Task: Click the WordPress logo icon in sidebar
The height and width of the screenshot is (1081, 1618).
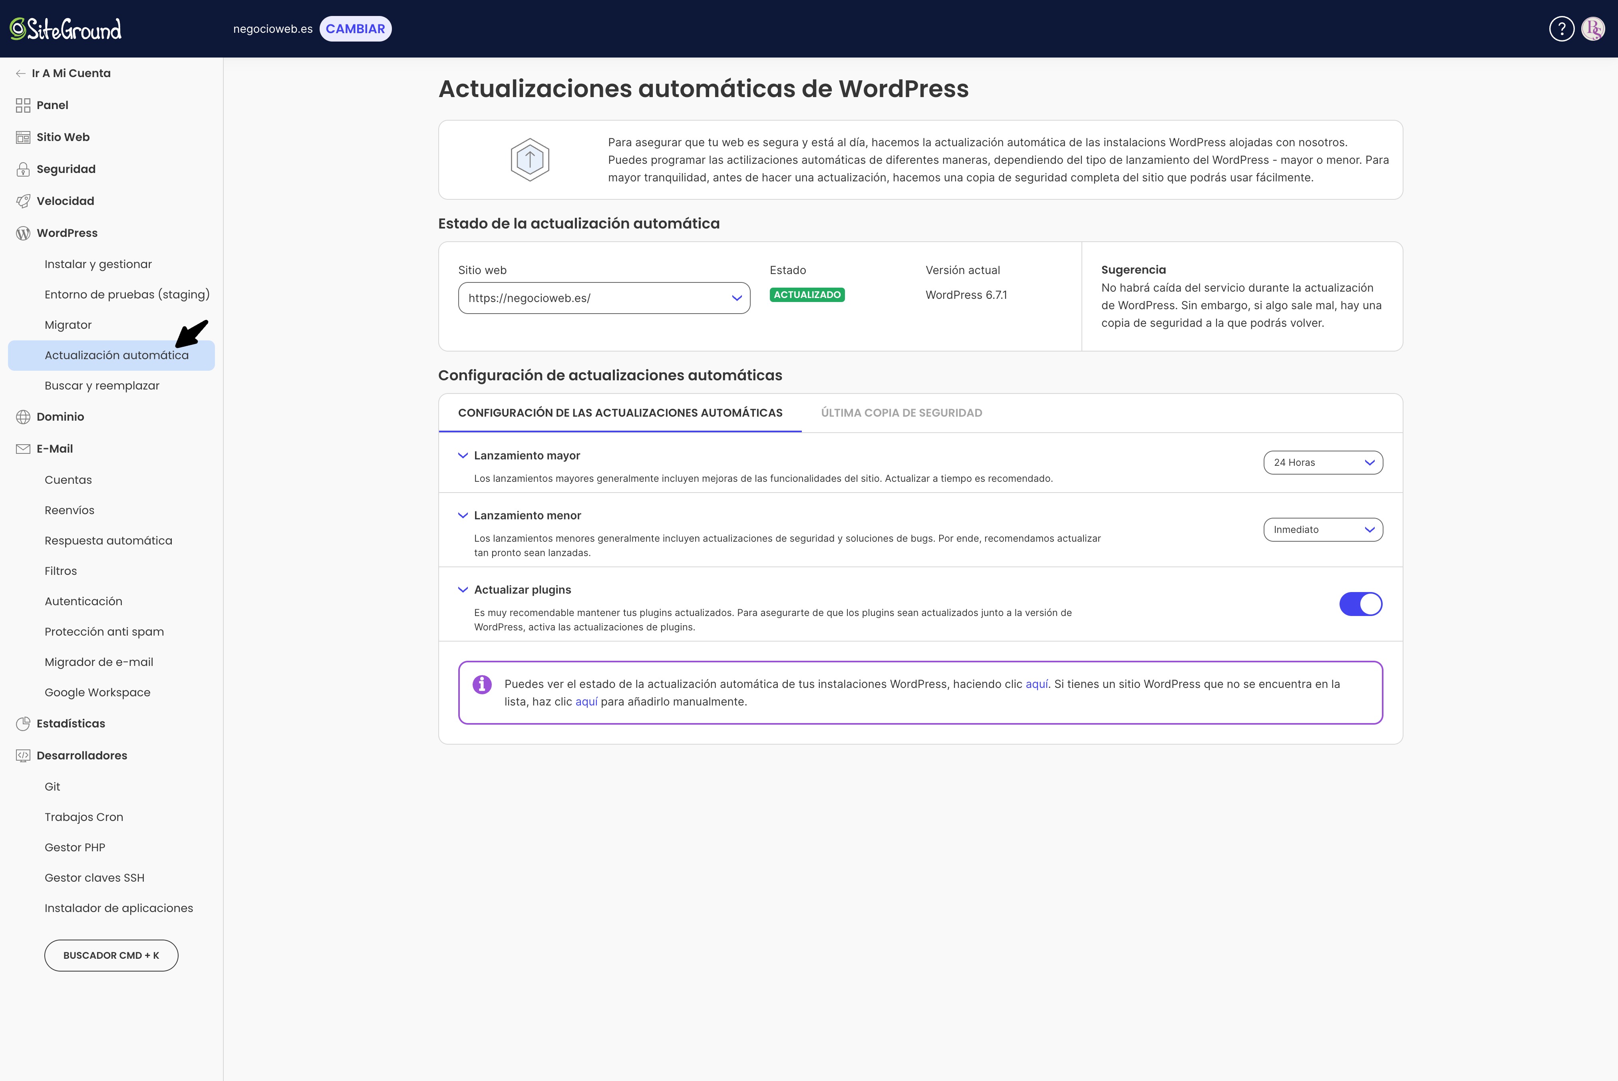Action: click(x=23, y=233)
